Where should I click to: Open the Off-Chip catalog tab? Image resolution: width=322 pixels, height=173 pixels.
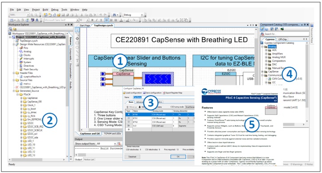282,39
